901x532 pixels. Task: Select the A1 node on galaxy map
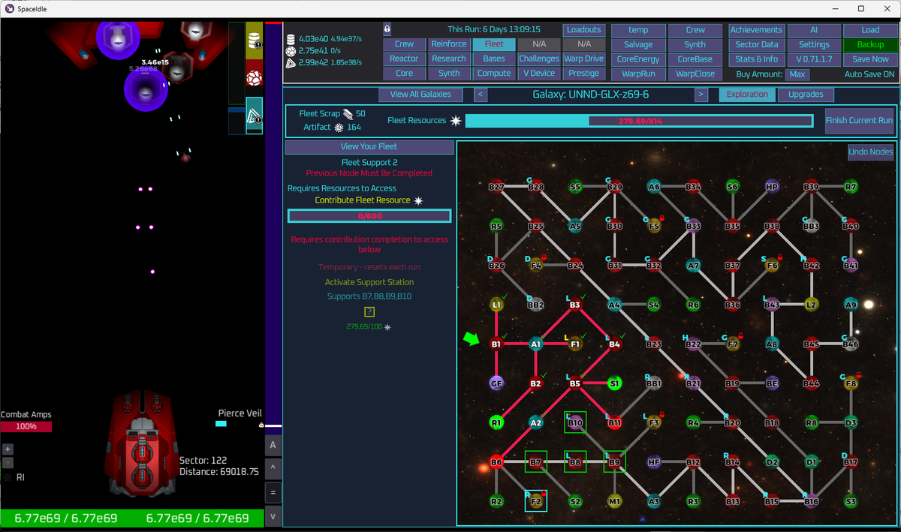click(x=535, y=344)
